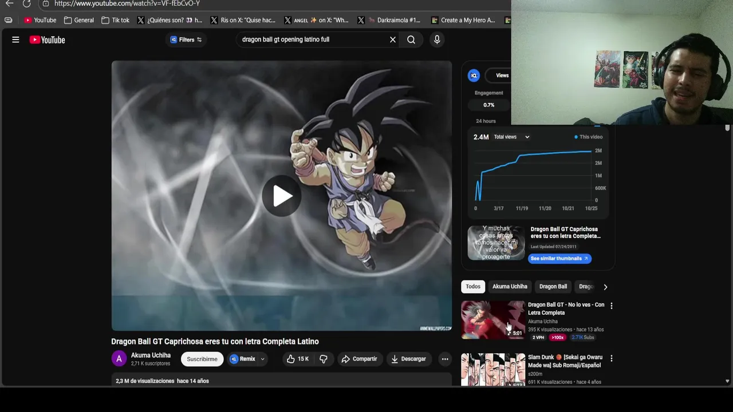This screenshot has width=733, height=412.
Task: Open Darkraimola #1 bookmark
Action: [x=389, y=20]
